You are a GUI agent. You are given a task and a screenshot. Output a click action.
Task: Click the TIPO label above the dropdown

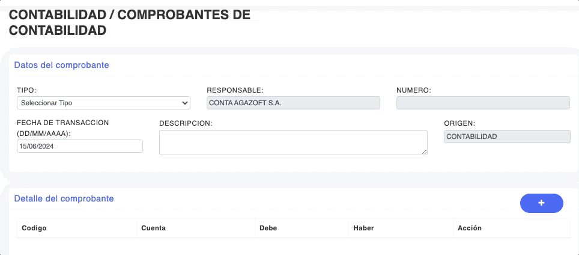(x=26, y=90)
